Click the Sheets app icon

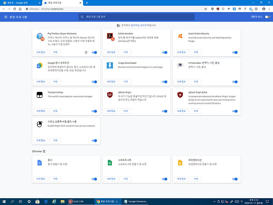(110, 162)
